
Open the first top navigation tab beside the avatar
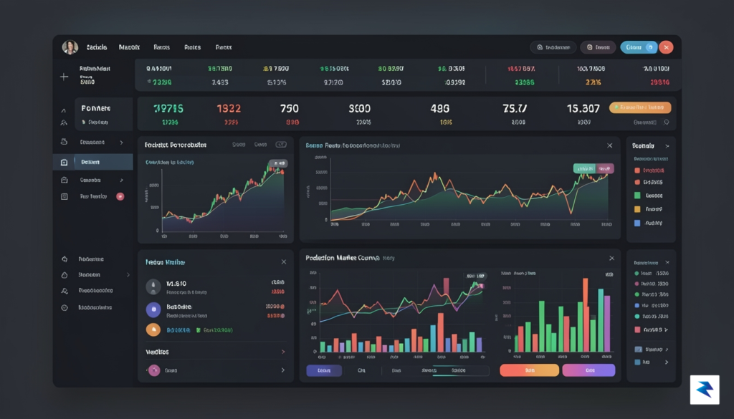coord(97,47)
